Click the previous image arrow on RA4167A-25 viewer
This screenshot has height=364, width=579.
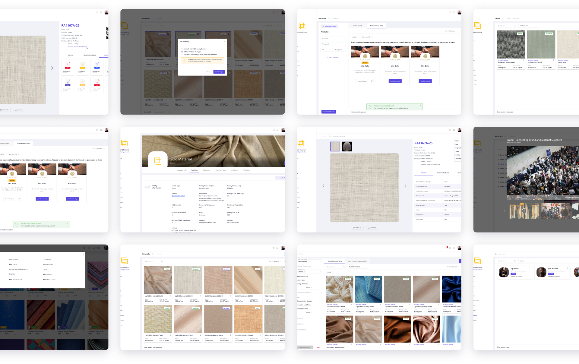pyautogui.click(x=324, y=185)
